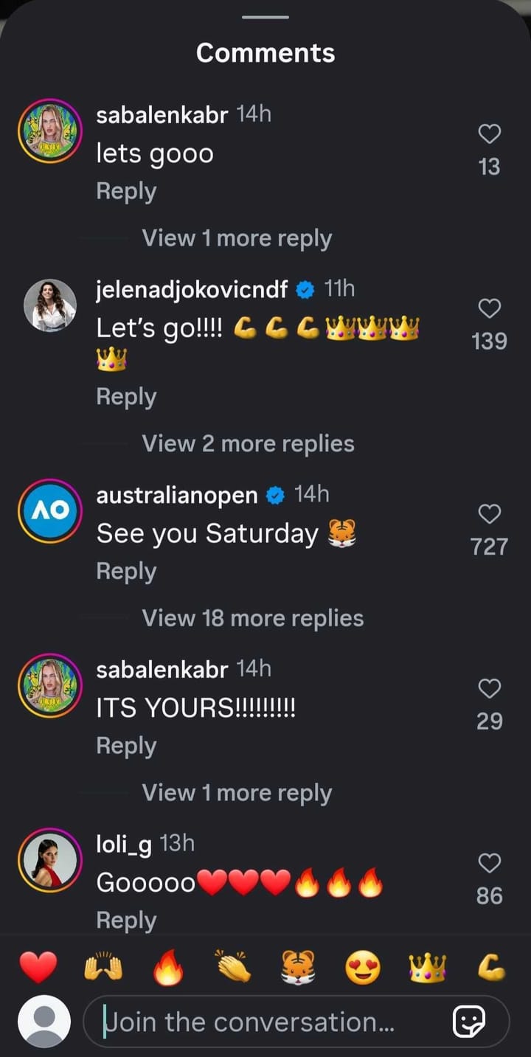
Task: Choose the clapping hands quick reaction
Action: click(x=233, y=963)
